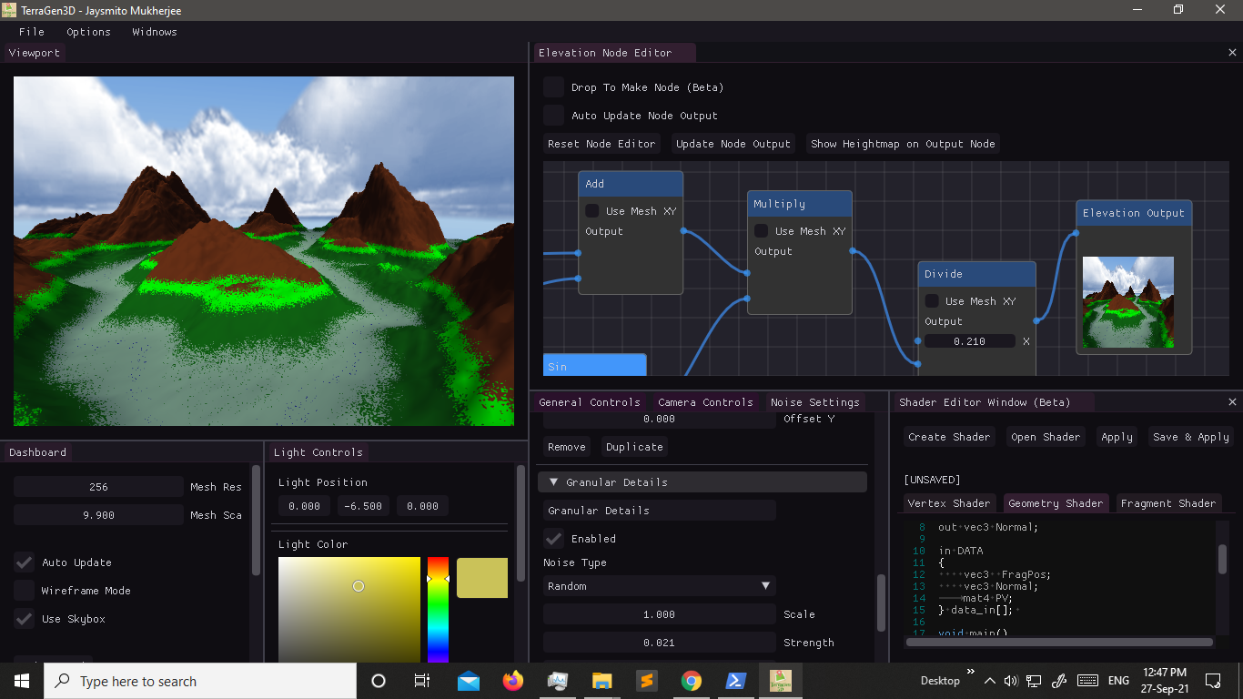This screenshot has height=699, width=1243.
Task: Open the Mail app from the taskbar
Action: tap(468, 680)
